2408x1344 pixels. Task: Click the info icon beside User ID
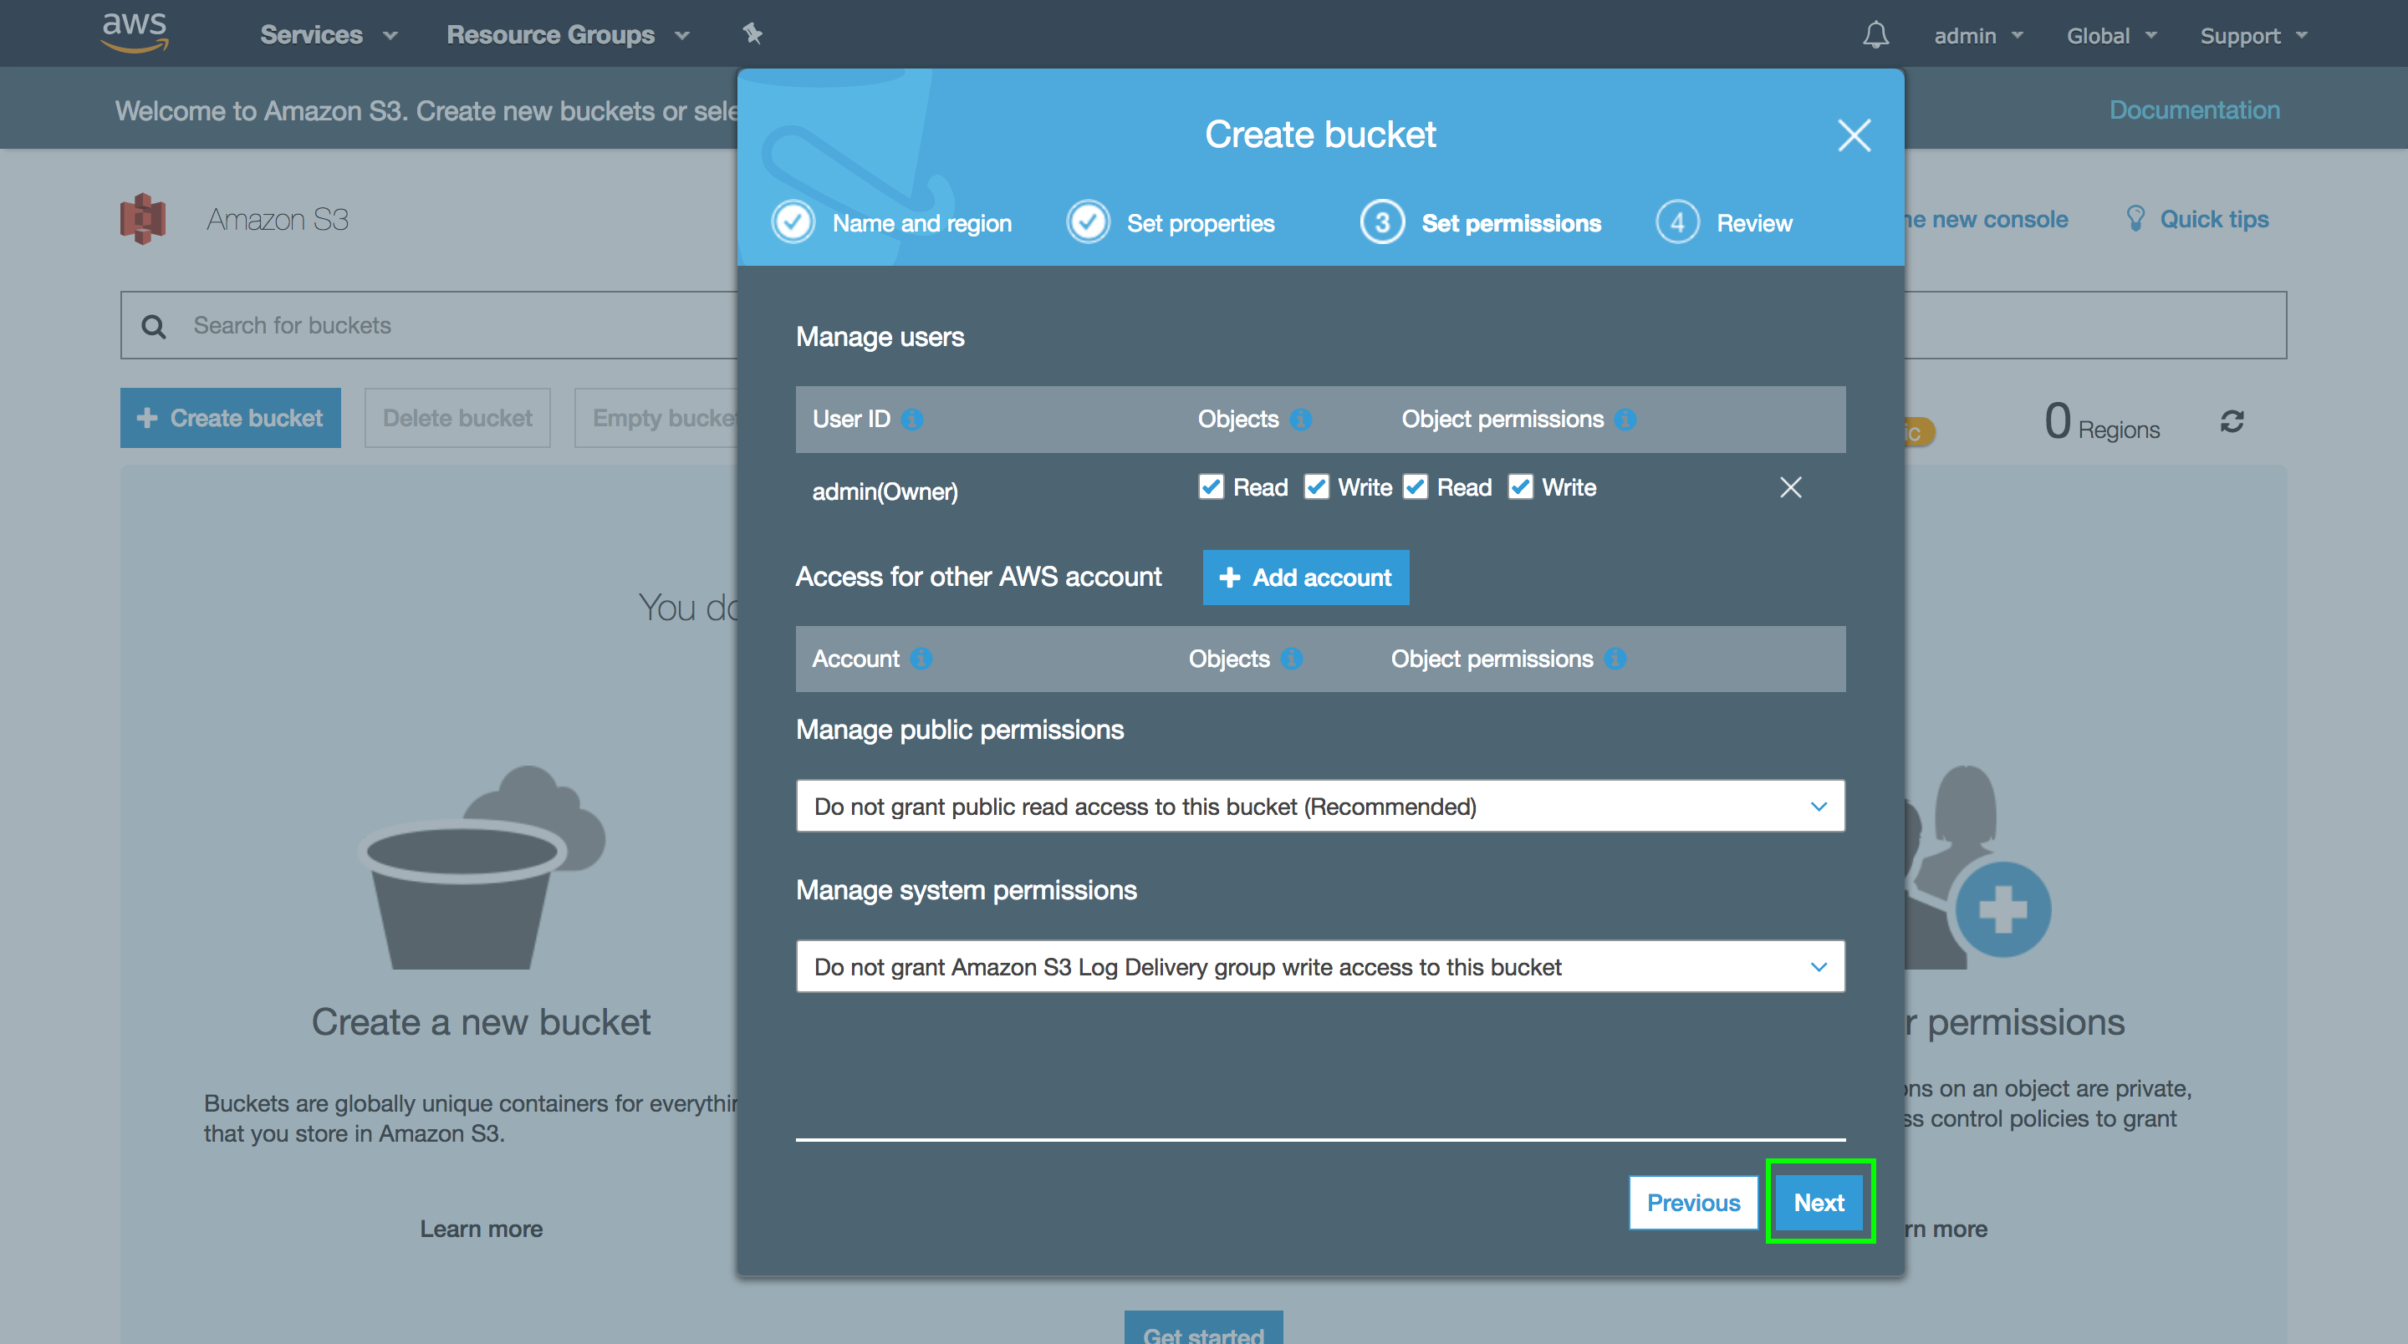912,420
